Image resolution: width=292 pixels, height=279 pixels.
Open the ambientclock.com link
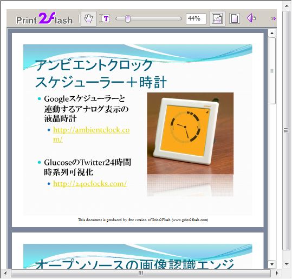pyautogui.click(x=91, y=135)
